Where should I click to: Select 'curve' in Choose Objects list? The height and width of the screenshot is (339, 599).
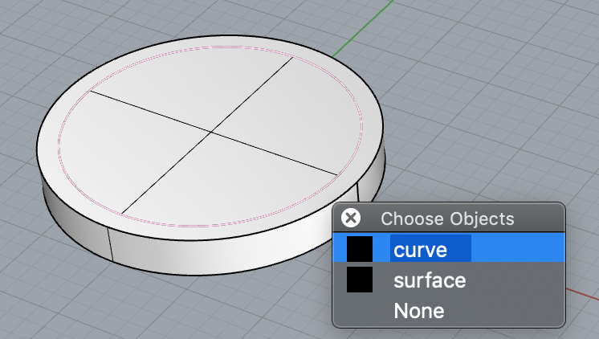[449, 248]
